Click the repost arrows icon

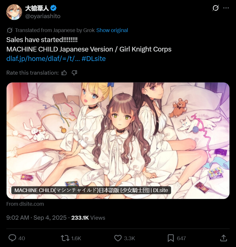tap(65, 238)
